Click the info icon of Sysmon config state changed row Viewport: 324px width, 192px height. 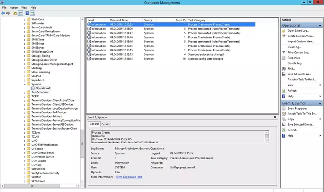point(89,59)
